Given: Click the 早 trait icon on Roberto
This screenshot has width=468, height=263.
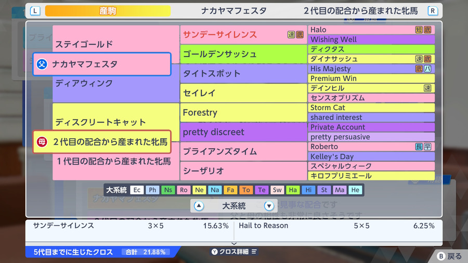Looking at the screenshot, I should 427,147.
